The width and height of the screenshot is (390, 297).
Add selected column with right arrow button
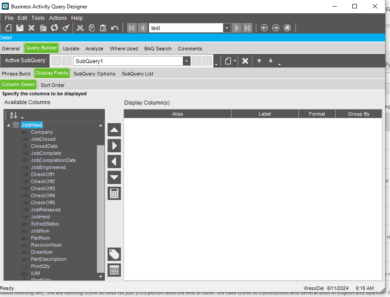114,146
